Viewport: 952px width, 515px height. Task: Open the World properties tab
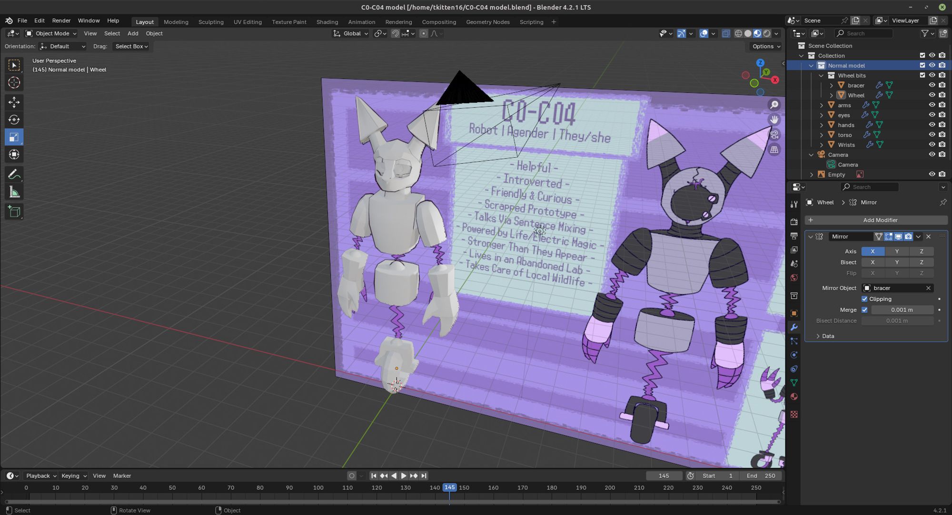(x=793, y=278)
